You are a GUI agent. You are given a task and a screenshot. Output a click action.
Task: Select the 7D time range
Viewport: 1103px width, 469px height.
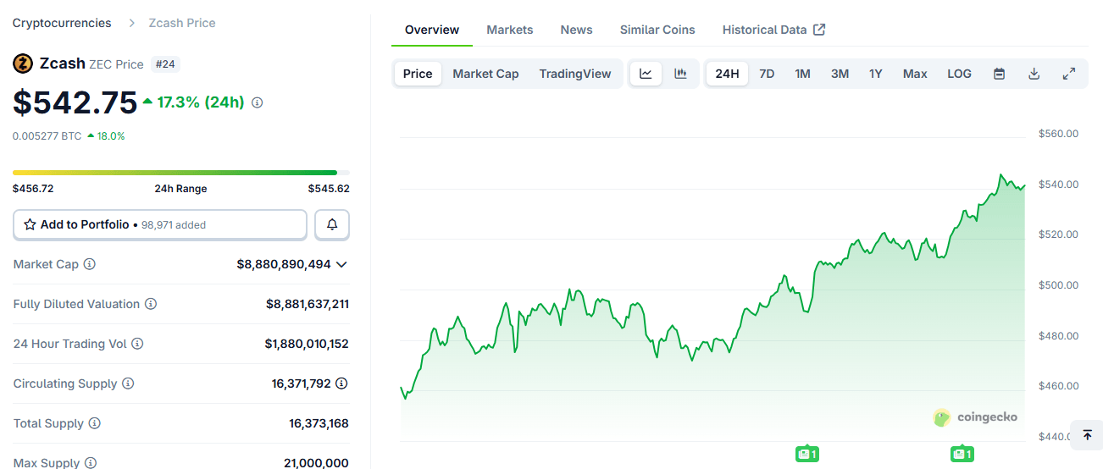coord(767,74)
